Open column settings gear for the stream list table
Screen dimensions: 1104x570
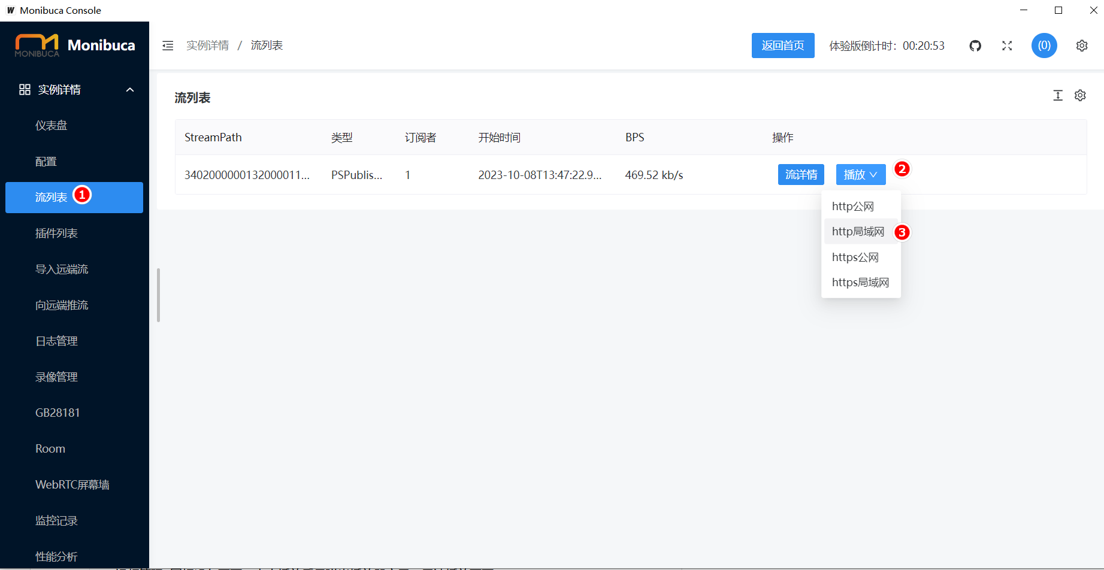pyautogui.click(x=1080, y=95)
